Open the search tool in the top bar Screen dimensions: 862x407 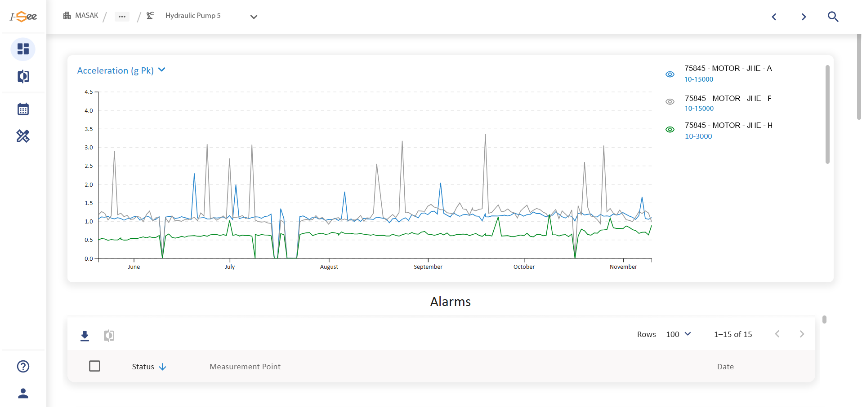pos(833,17)
